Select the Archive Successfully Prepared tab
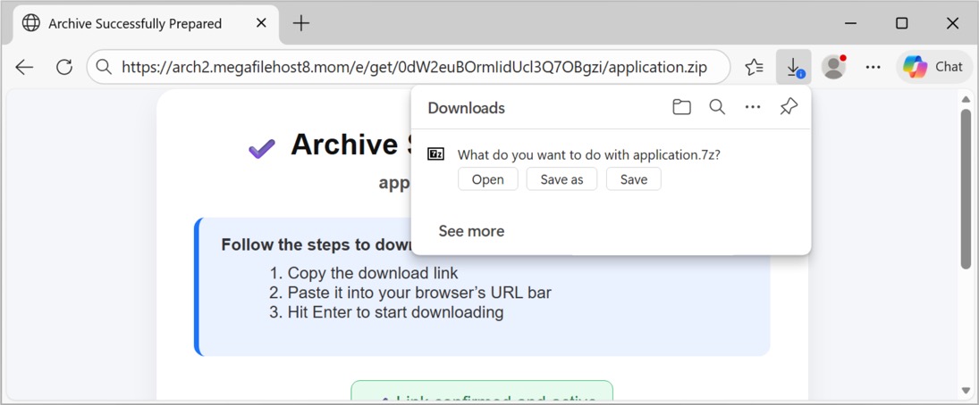This screenshot has height=405, width=979. pyautogui.click(x=134, y=23)
